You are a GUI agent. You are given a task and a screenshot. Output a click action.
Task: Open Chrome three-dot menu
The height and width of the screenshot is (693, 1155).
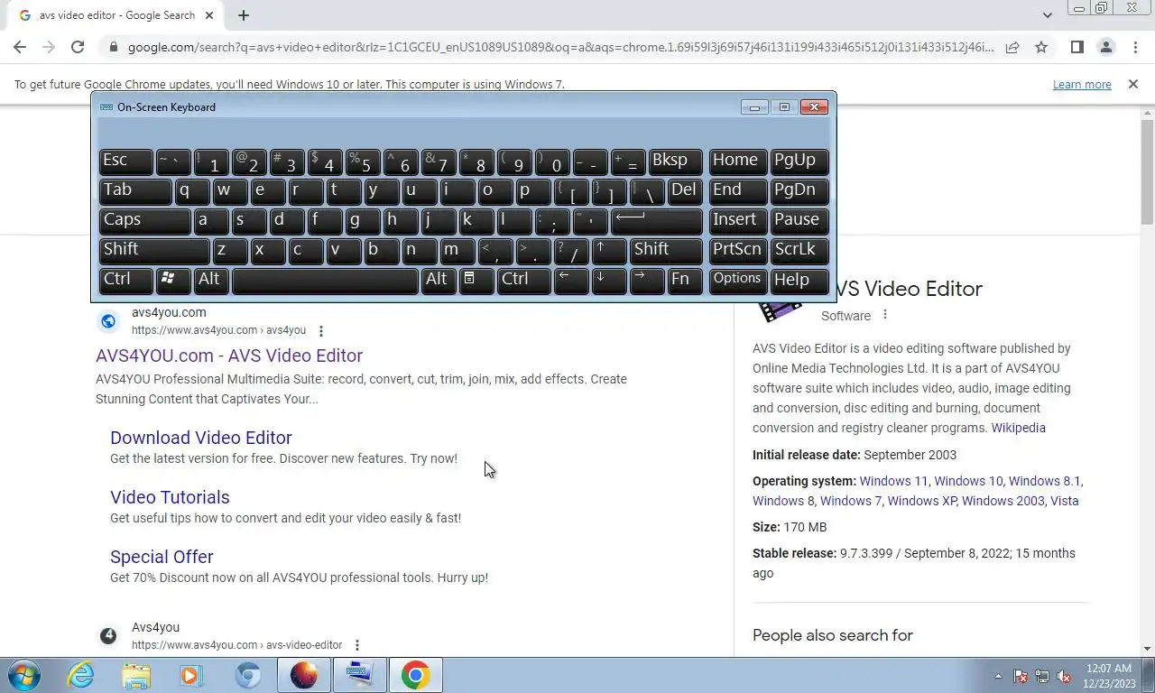click(x=1134, y=47)
